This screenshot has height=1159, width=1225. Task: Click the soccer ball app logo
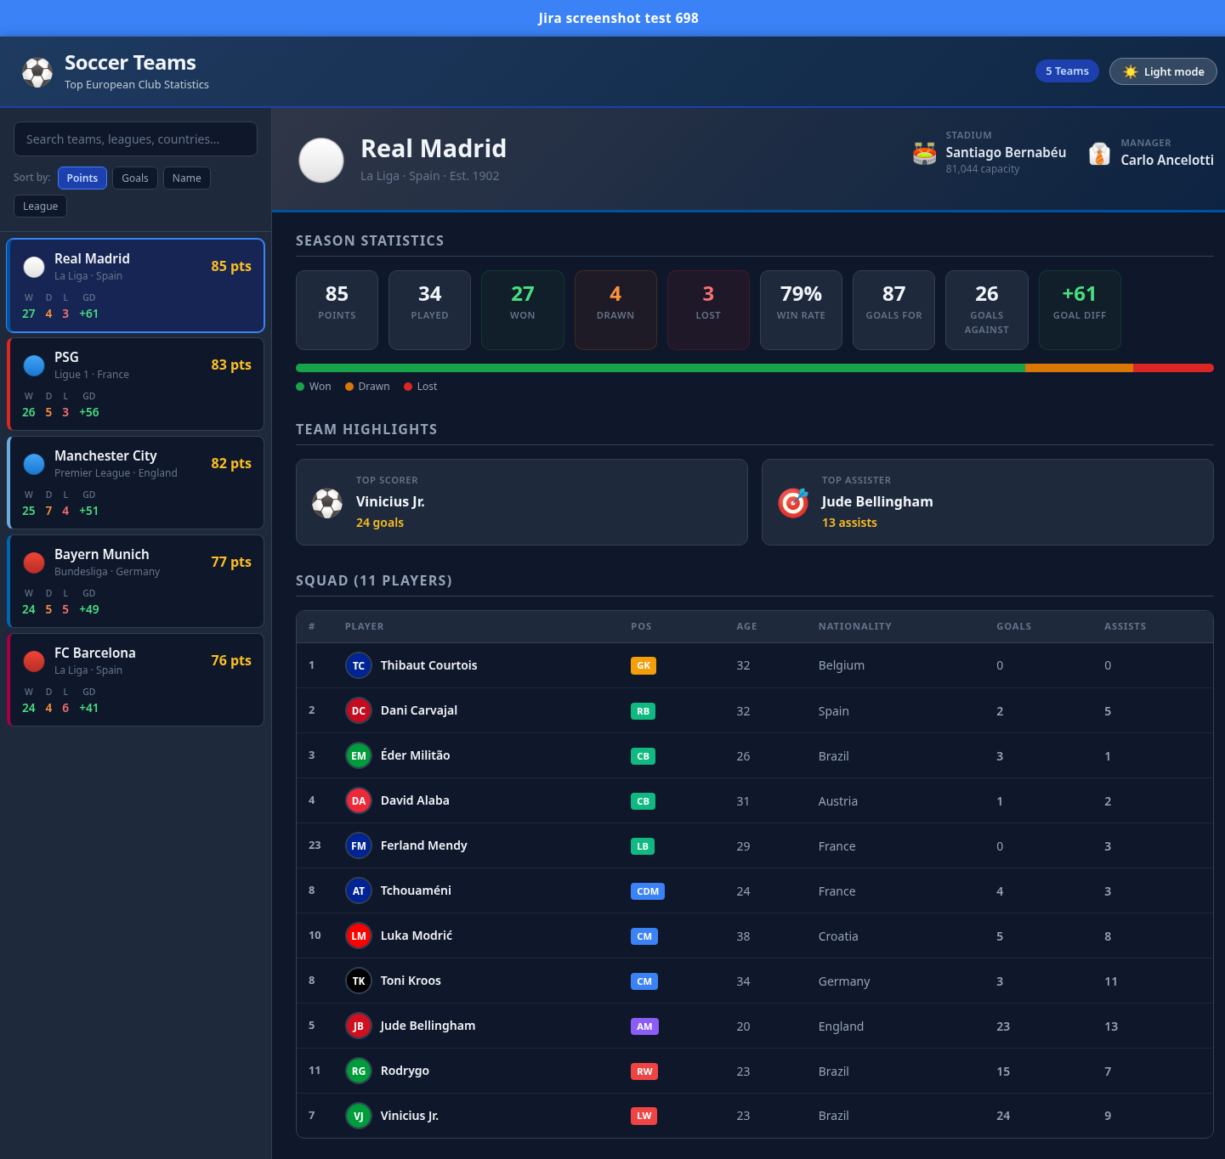tap(37, 72)
